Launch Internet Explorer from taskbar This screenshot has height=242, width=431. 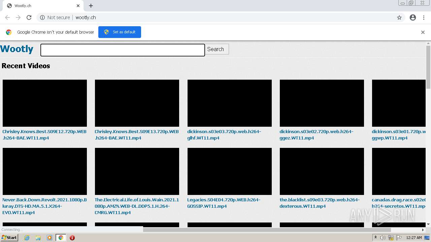(27, 238)
